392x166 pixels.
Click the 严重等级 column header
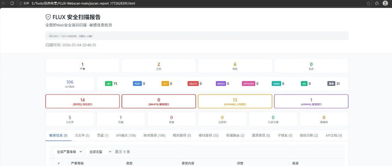(77, 163)
